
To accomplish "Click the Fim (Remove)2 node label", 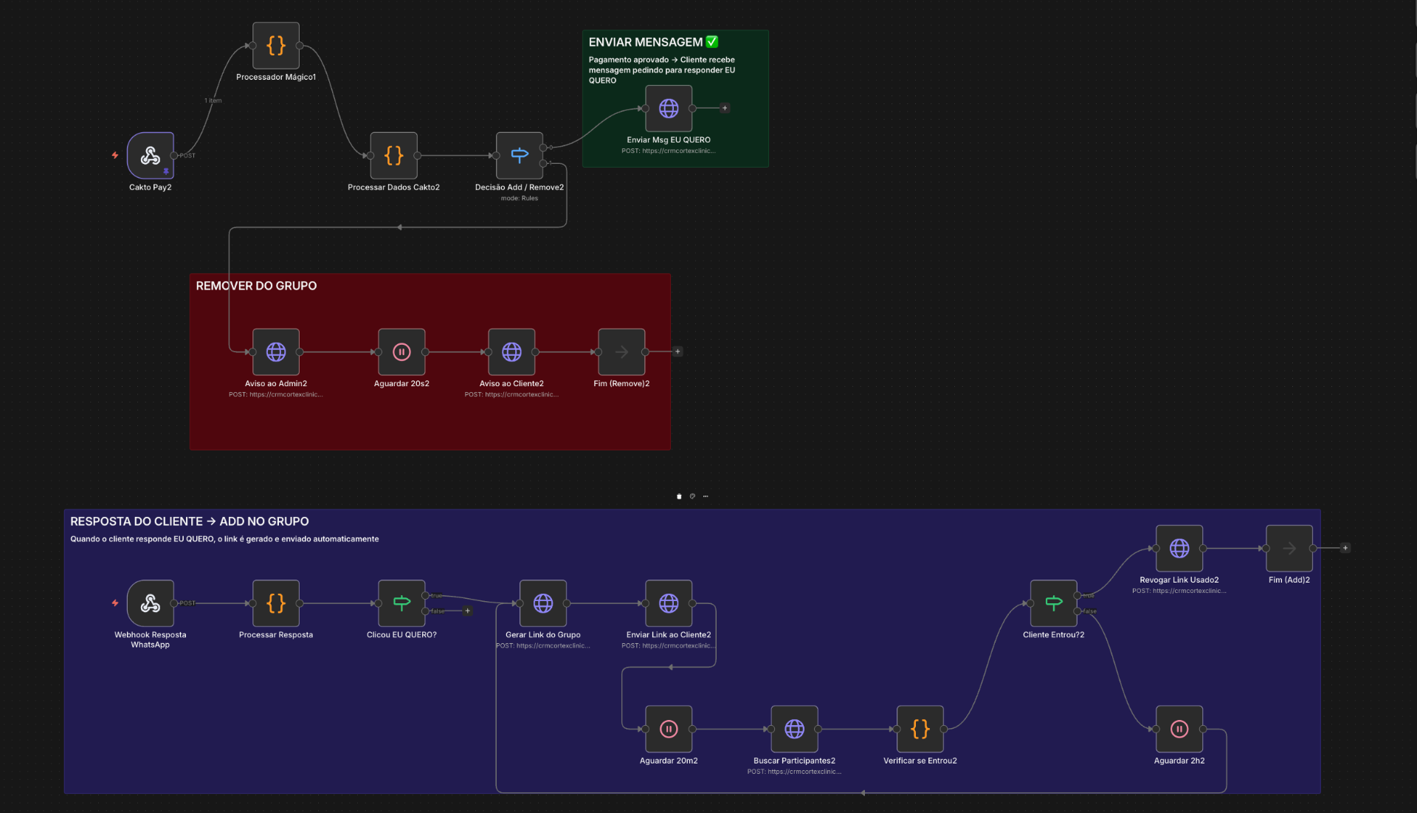I will pyautogui.click(x=621, y=384).
